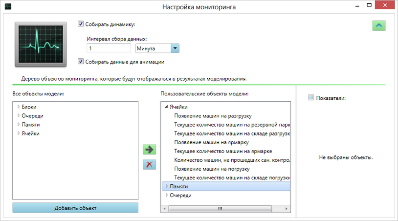Select highlighted Памяти row in right tree
The width and height of the screenshot is (398, 221).
point(226,186)
